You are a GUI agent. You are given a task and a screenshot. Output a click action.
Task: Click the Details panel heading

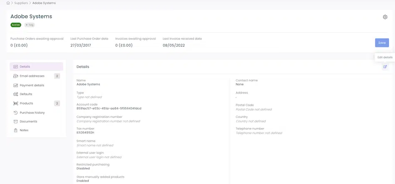pyautogui.click(x=83, y=67)
